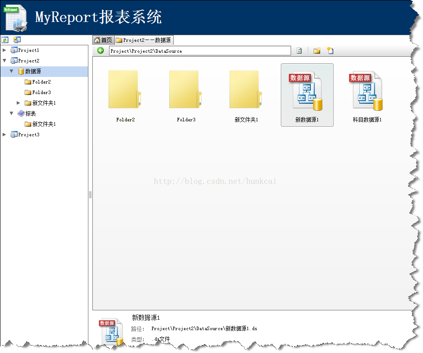
Task: Click the 新数据源1 title in details pane
Action: tap(146, 317)
